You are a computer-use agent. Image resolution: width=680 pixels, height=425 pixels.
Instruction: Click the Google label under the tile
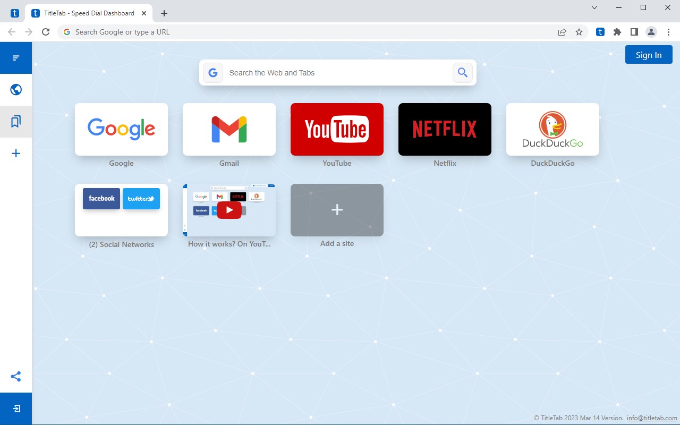click(121, 163)
